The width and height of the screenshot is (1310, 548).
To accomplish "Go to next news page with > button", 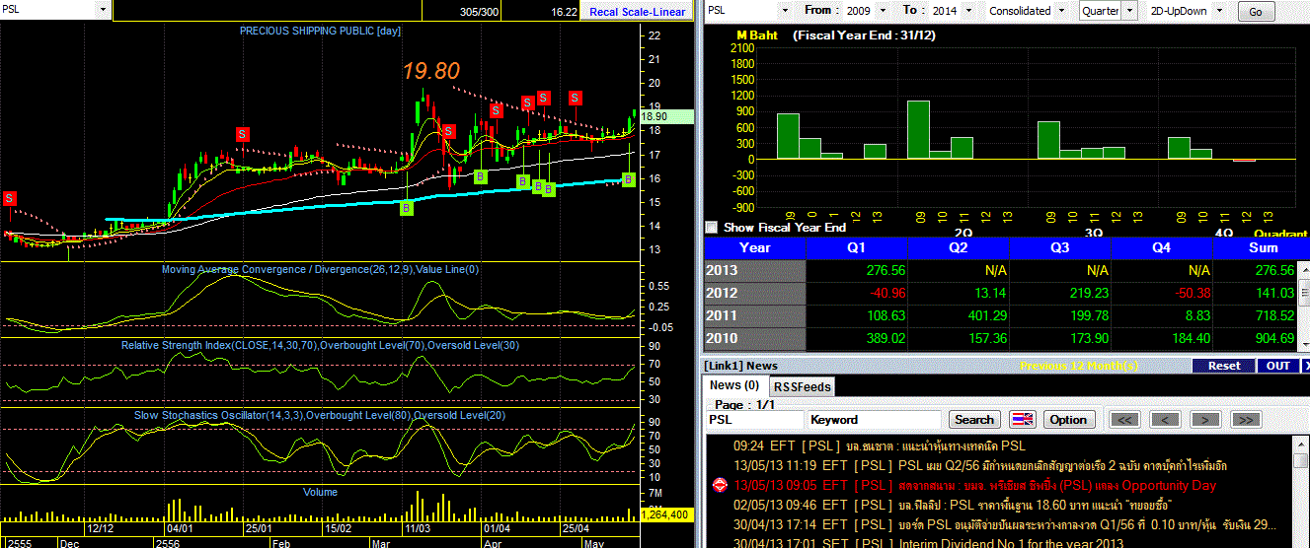I will (1205, 420).
